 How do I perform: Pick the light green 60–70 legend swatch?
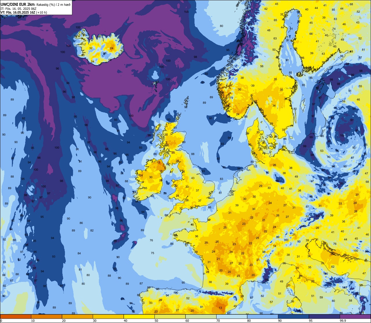pos(201,316)
